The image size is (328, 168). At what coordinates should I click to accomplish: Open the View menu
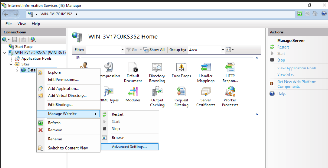tap(22, 24)
